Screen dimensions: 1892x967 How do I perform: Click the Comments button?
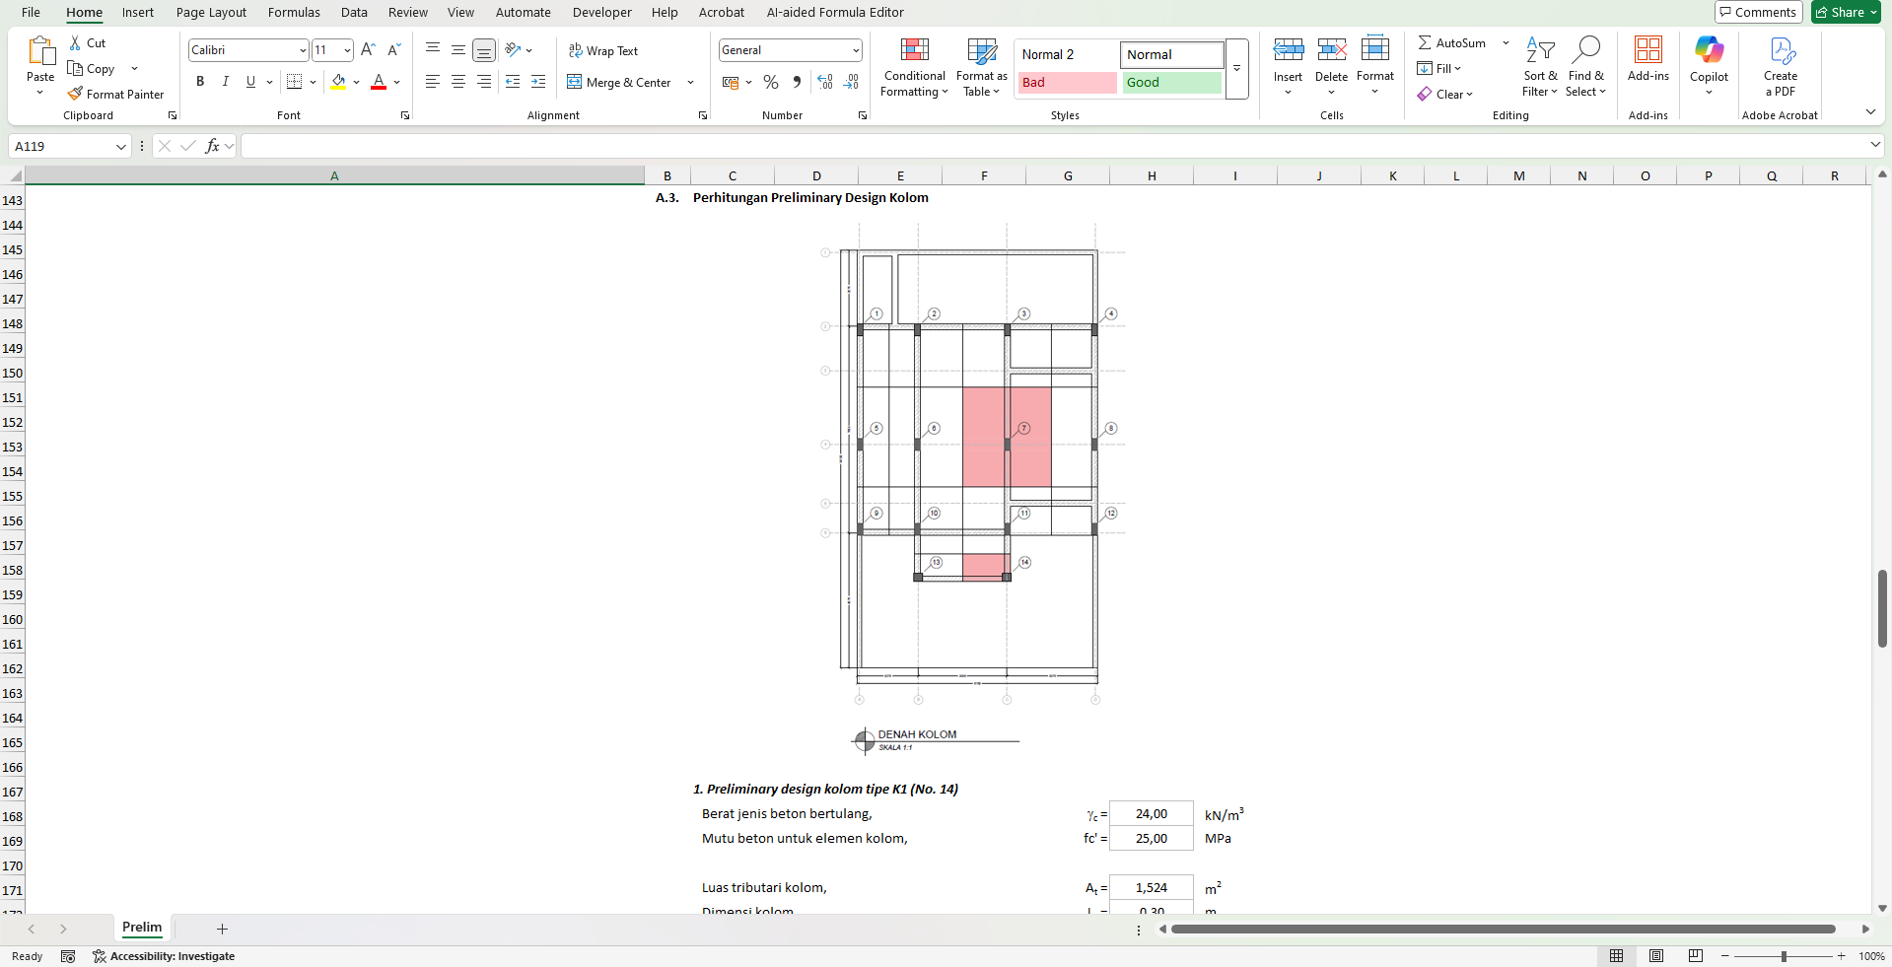[1758, 12]
